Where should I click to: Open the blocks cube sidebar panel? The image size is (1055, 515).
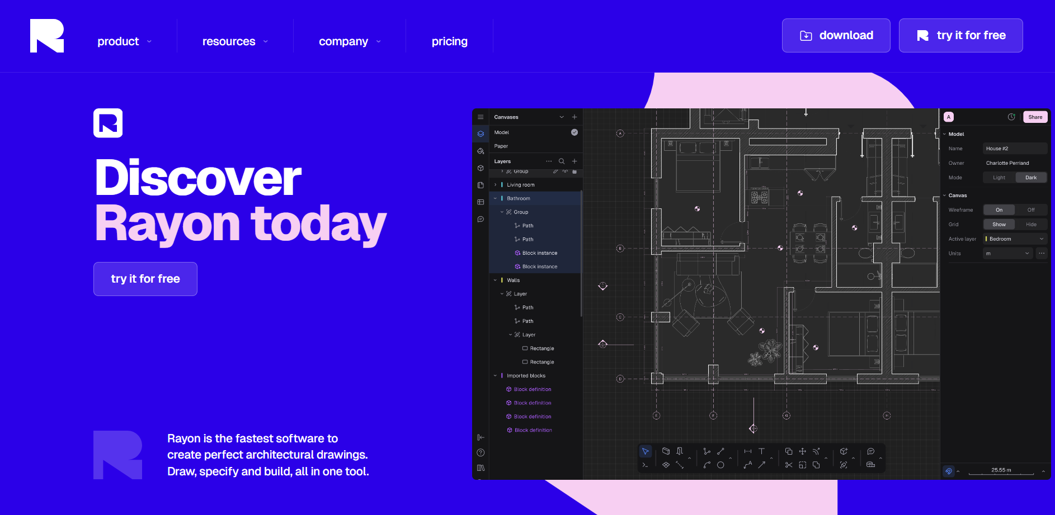pos(481,168)
